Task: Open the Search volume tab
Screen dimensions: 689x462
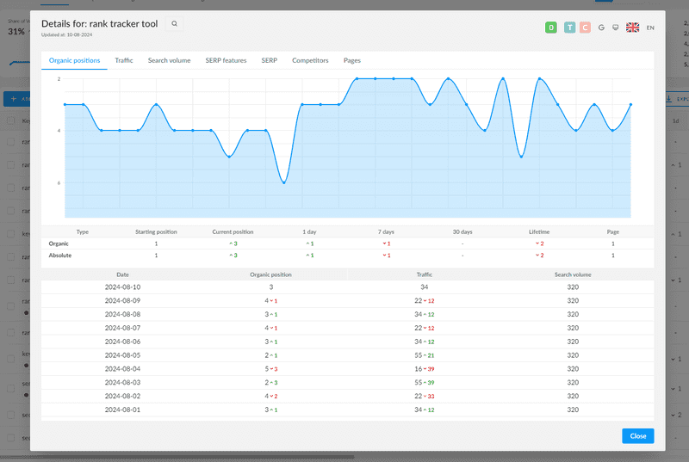Action: click(169, 60)
